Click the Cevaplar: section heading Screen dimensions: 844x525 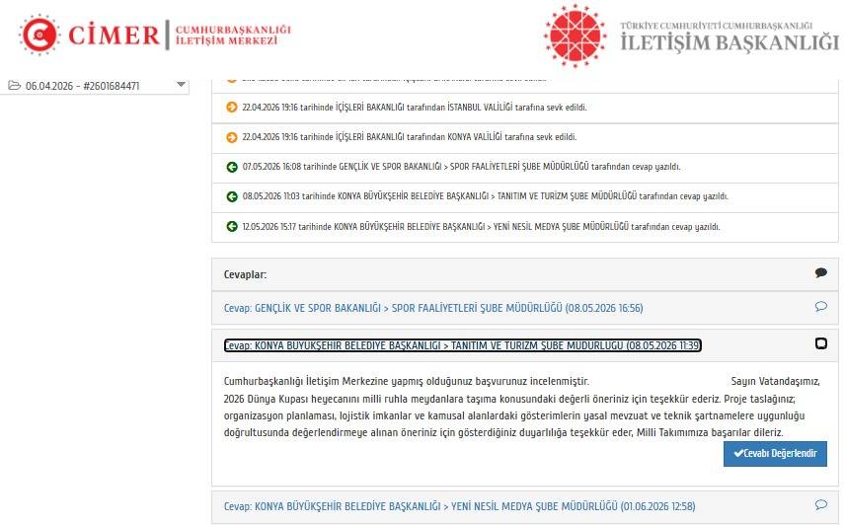click(x=245, y=274)
